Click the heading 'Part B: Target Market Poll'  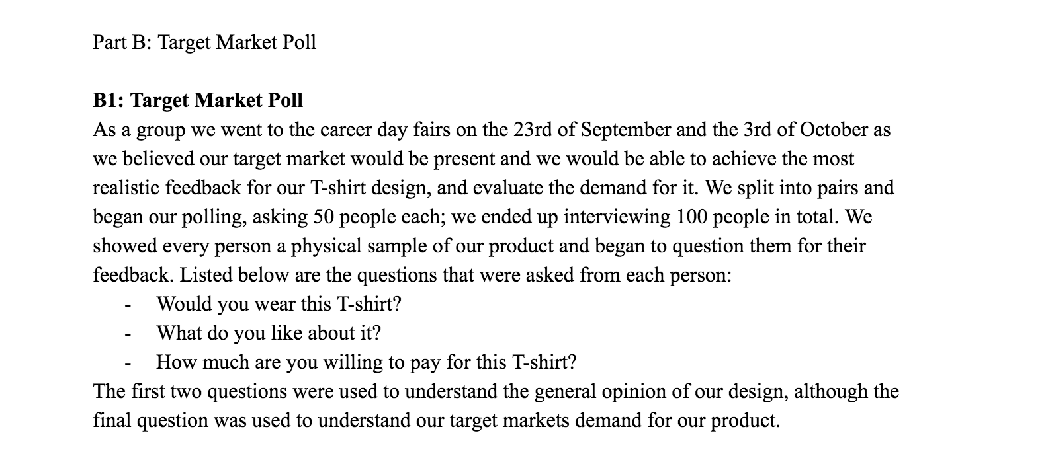pos(204,42)
